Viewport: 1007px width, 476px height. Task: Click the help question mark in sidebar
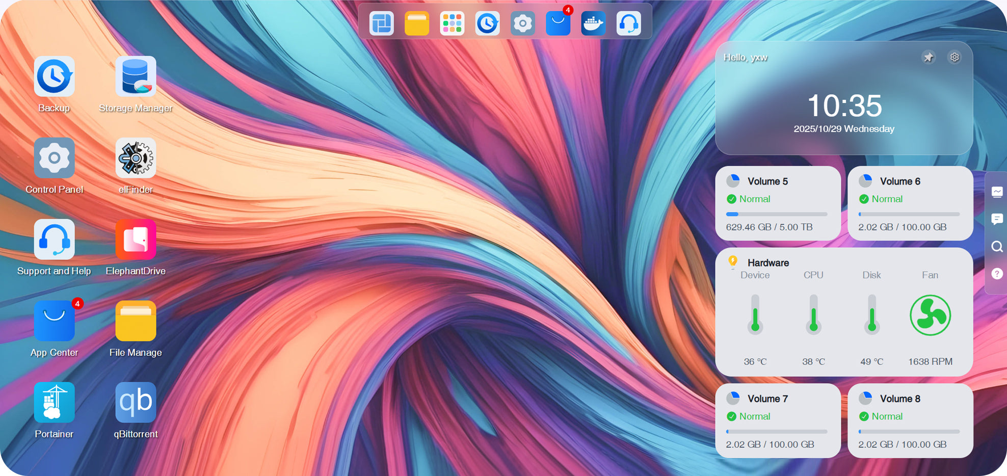pyautogui.click(x=997, y=274)
